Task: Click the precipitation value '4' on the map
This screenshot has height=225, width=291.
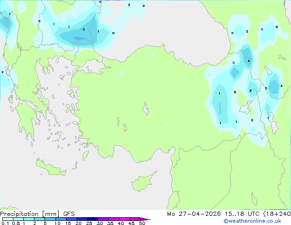Action: (249, 61)
